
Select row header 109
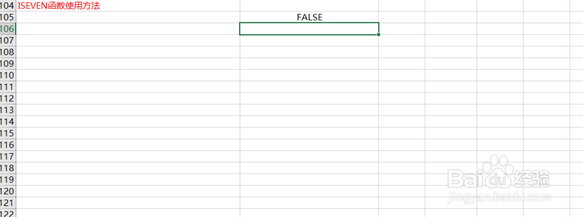pos(8,63)
